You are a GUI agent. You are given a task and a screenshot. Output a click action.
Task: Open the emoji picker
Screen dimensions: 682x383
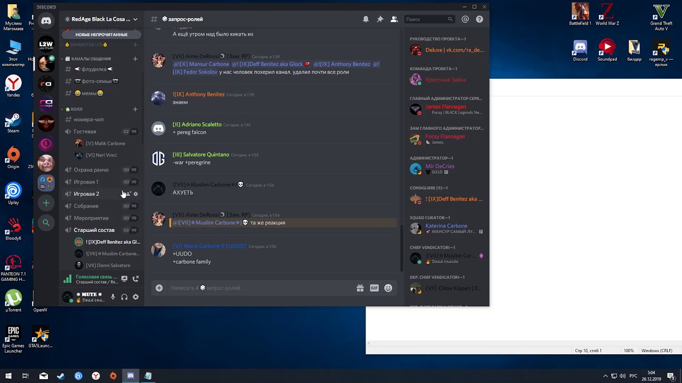point(388,288)
